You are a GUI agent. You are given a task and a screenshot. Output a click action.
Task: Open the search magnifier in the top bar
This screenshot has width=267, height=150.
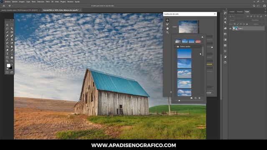(254, 6)
